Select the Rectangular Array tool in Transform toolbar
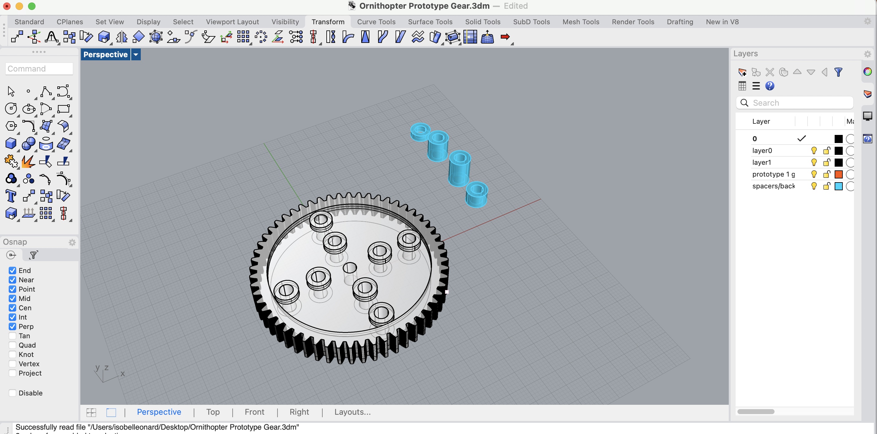This screenshot has height=434, width=877. tap(243, 37)
